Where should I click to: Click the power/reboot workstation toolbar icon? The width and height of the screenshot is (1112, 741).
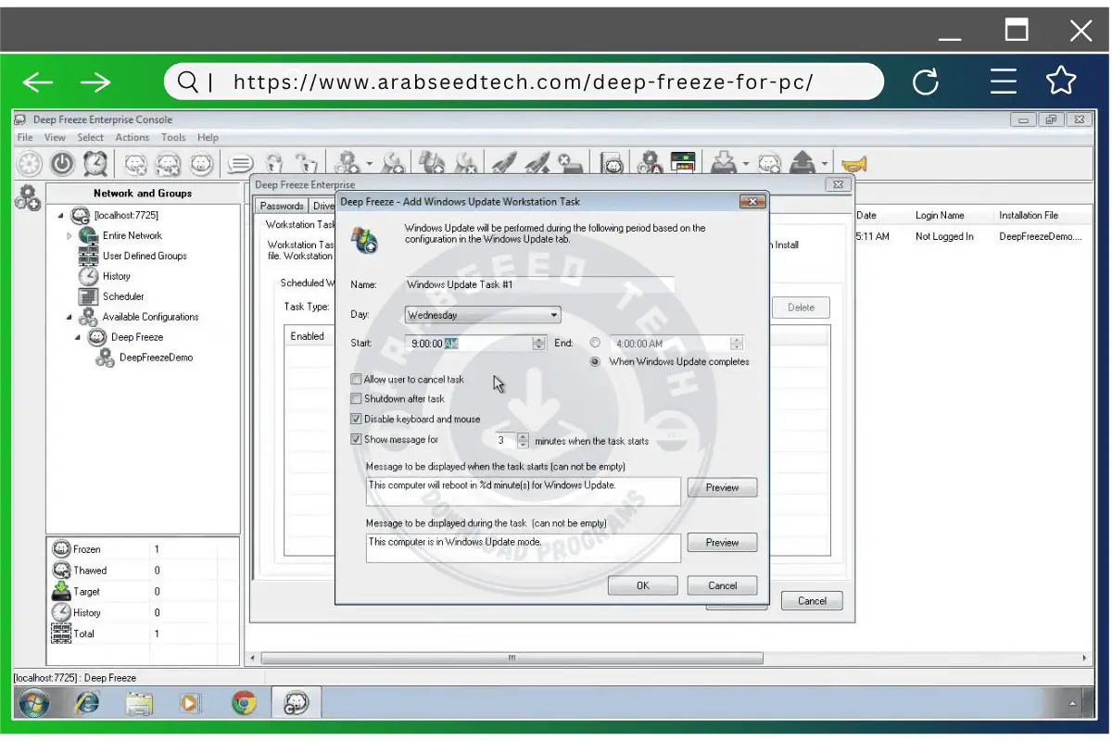pyautogui.click(x=63, y=163)
